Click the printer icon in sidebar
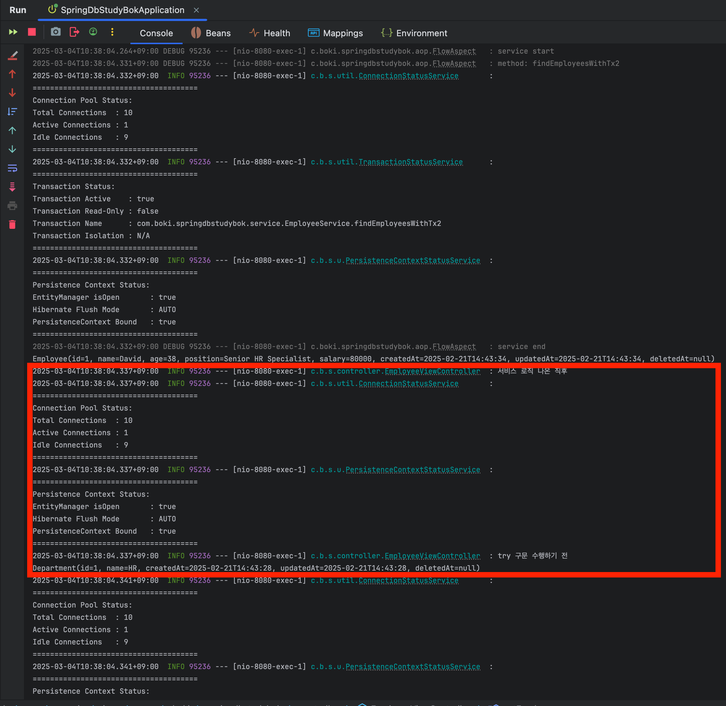 click(x=13, y=206)
